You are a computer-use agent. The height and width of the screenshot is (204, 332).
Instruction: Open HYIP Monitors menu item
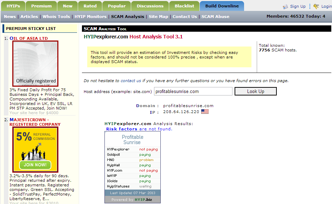pyautogui.click(x=90, y=17)
